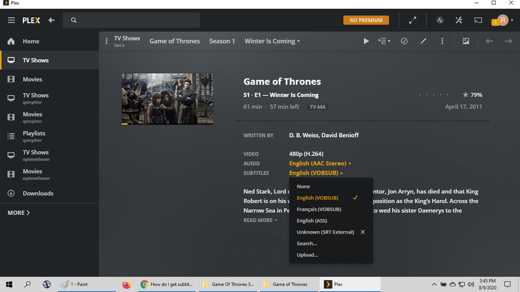Click the search magnifier icon
The width and height of the screenshot is (520, 292).
tap(74, 20)
